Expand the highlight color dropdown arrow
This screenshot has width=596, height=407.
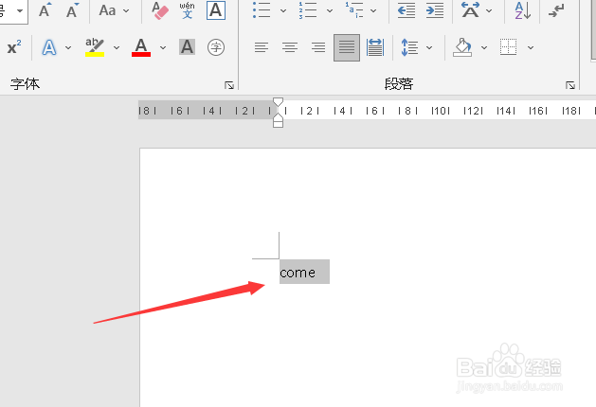pos(117,48)
